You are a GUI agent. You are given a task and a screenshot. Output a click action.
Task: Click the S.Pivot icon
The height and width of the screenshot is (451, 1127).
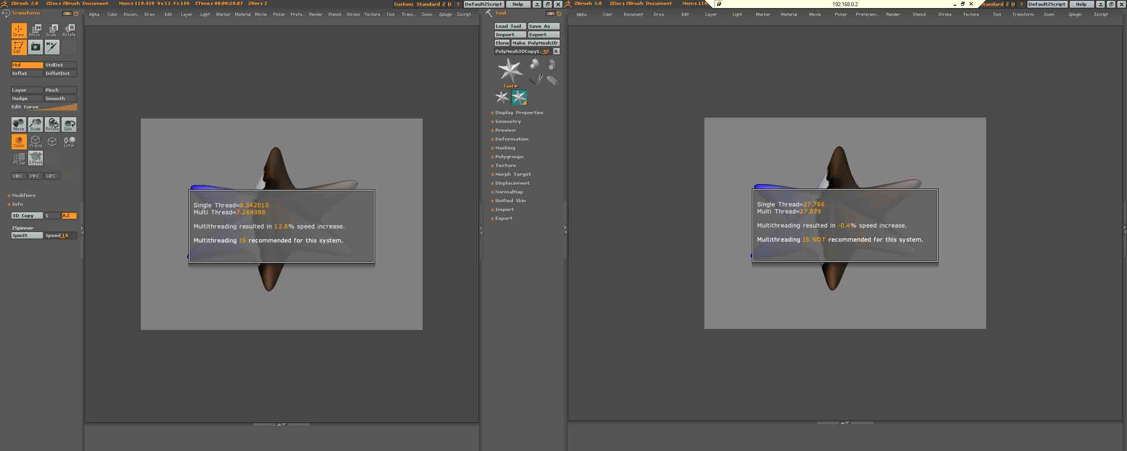35,158
